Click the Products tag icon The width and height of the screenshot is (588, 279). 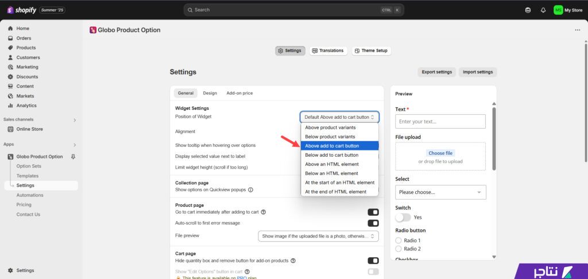(10, 48)
